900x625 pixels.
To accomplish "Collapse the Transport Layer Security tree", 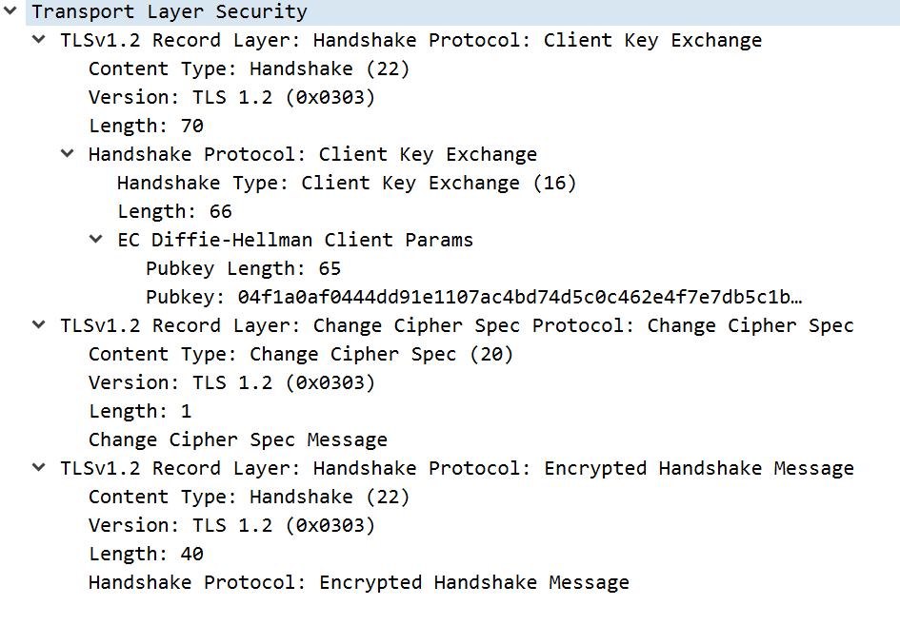I will pyautogui.click(x=10, y=11).
